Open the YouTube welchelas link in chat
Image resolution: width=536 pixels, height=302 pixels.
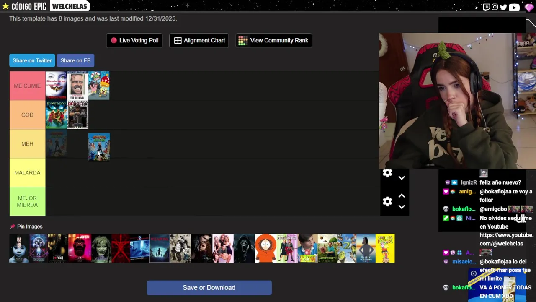(506, 239)
